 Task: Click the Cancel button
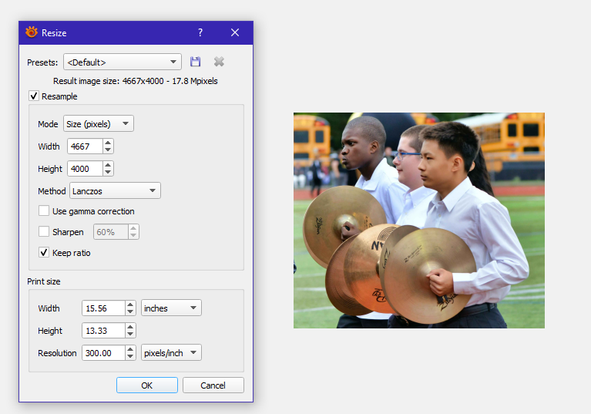[213, 385]
